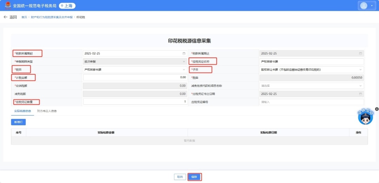This screenshot has width=379, height=183.
Task: Click the police mascot 征纳互动 assistant
Action: coord(365,117)
